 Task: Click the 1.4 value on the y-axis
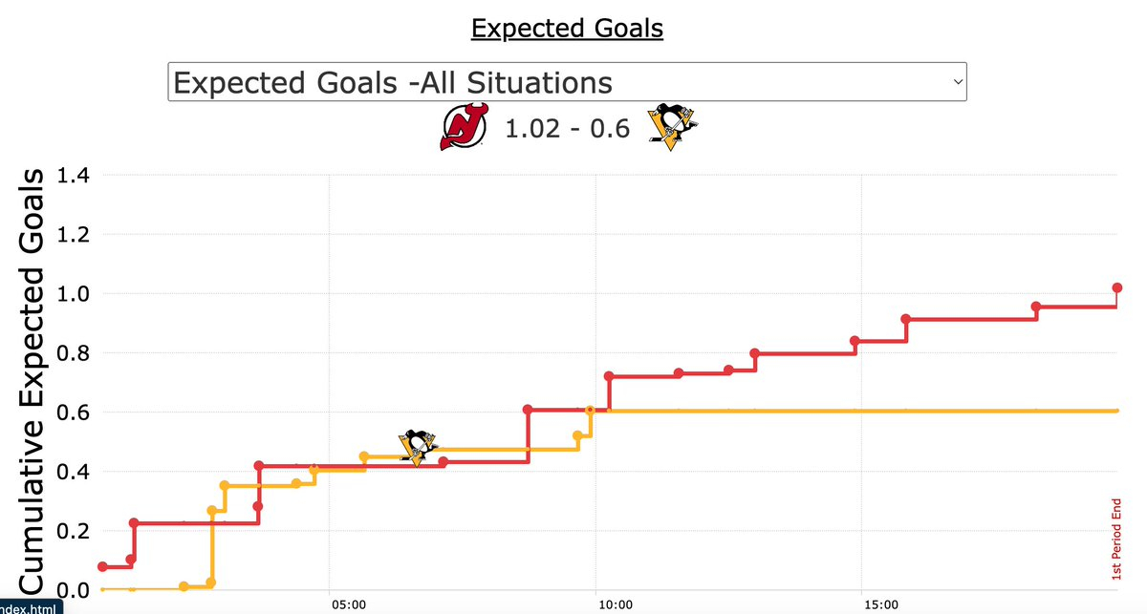[73, 176]
